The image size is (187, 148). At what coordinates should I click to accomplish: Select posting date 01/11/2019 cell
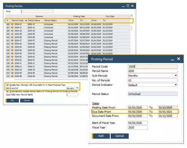[73, 28]
